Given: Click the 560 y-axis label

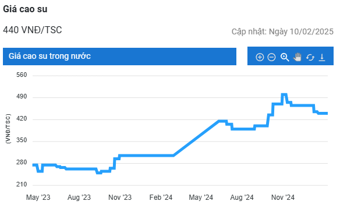Looking at the screenshot, I should (22, 75).
